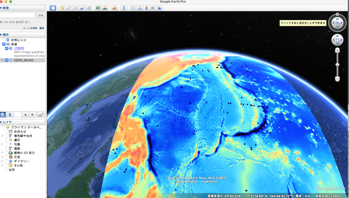The image size is (349, 198).
Task: Enable the 地形 terrain checkbox
Action: point(7,170)
